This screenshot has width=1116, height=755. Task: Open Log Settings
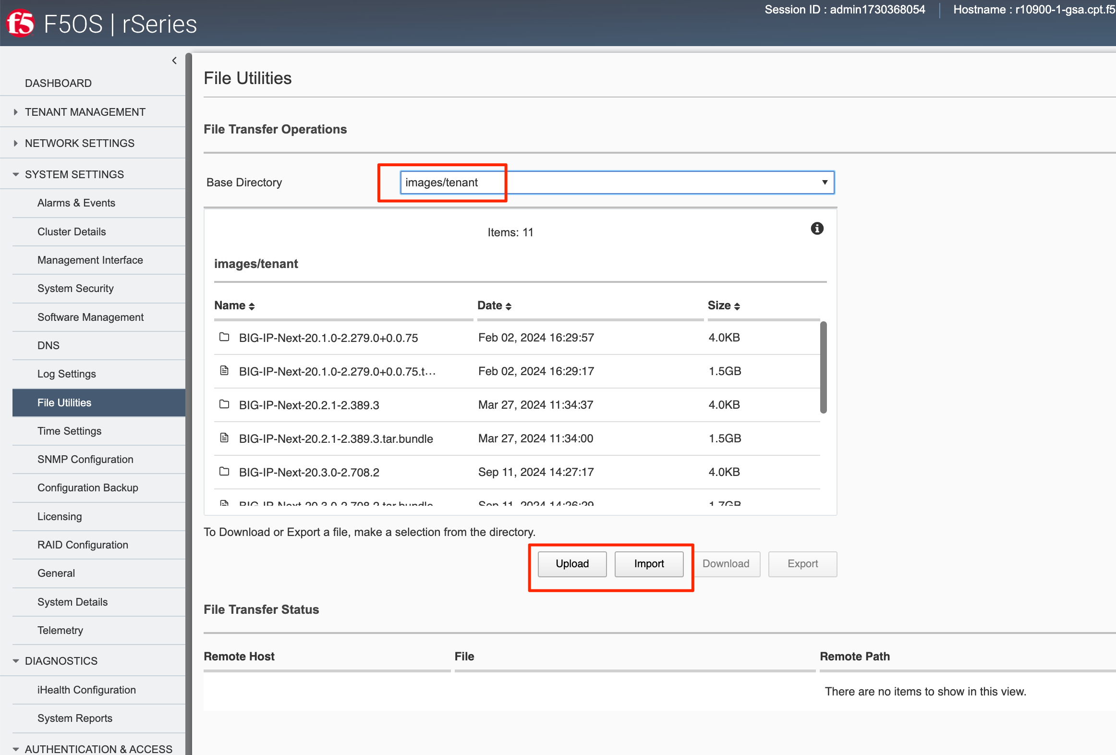coord(67,374)
